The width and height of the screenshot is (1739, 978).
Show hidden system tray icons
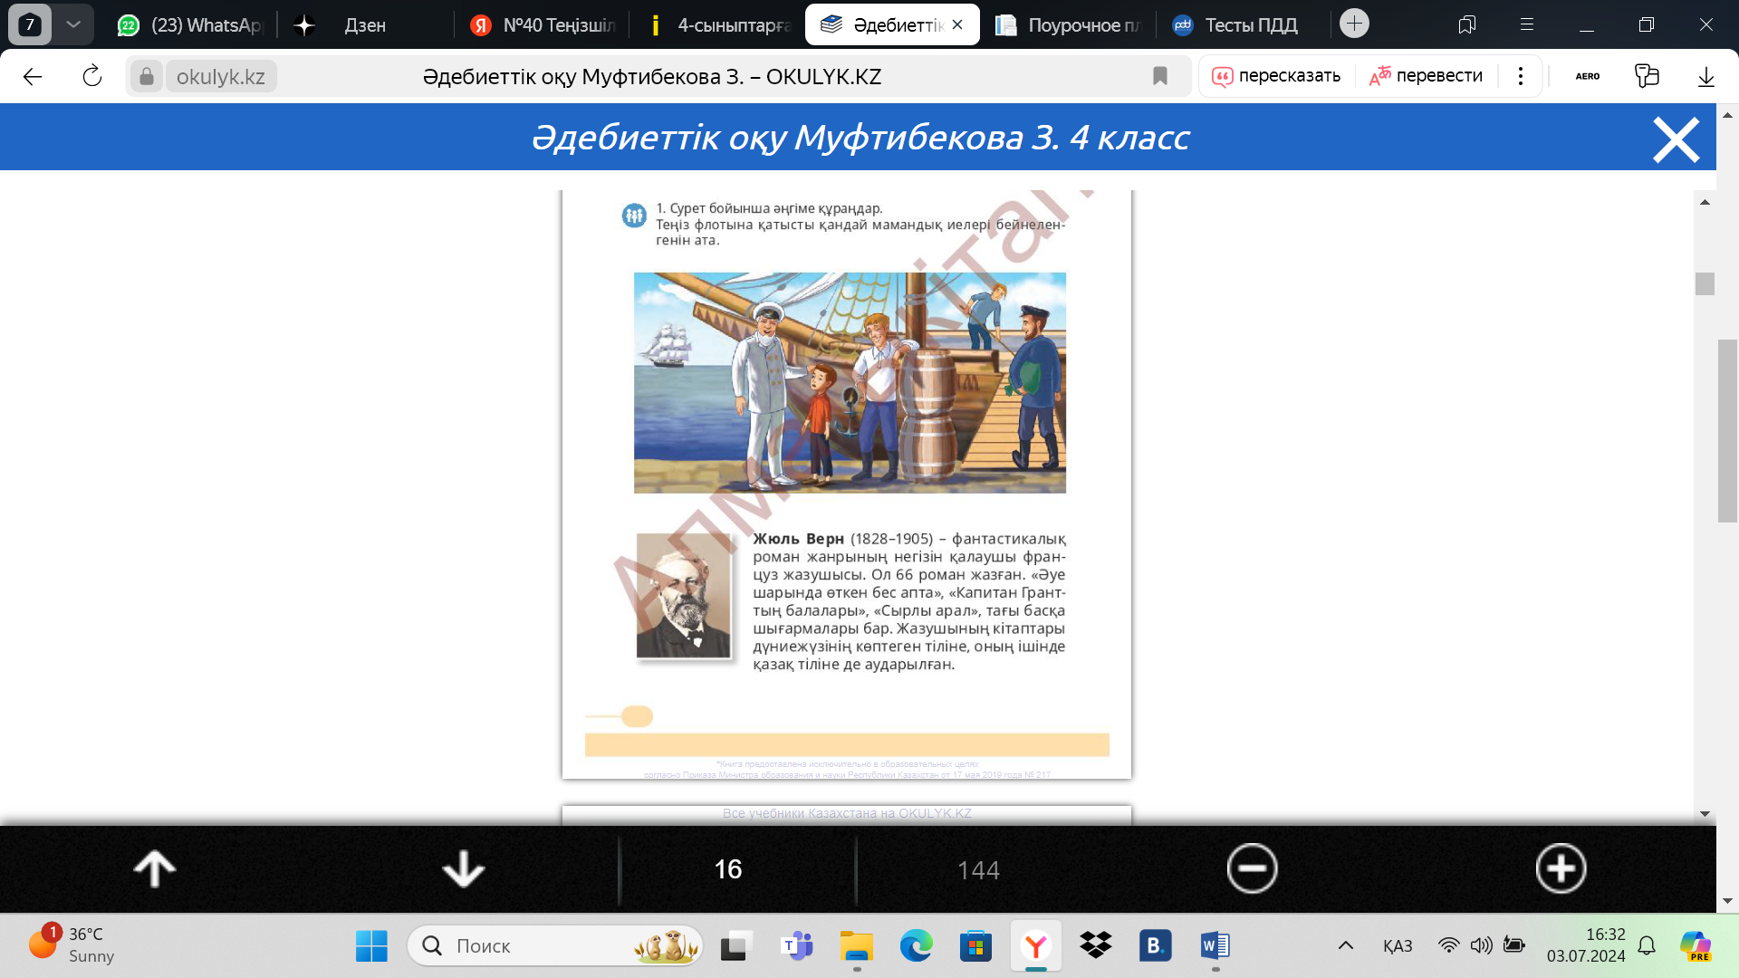click(x=1345, y=945)
